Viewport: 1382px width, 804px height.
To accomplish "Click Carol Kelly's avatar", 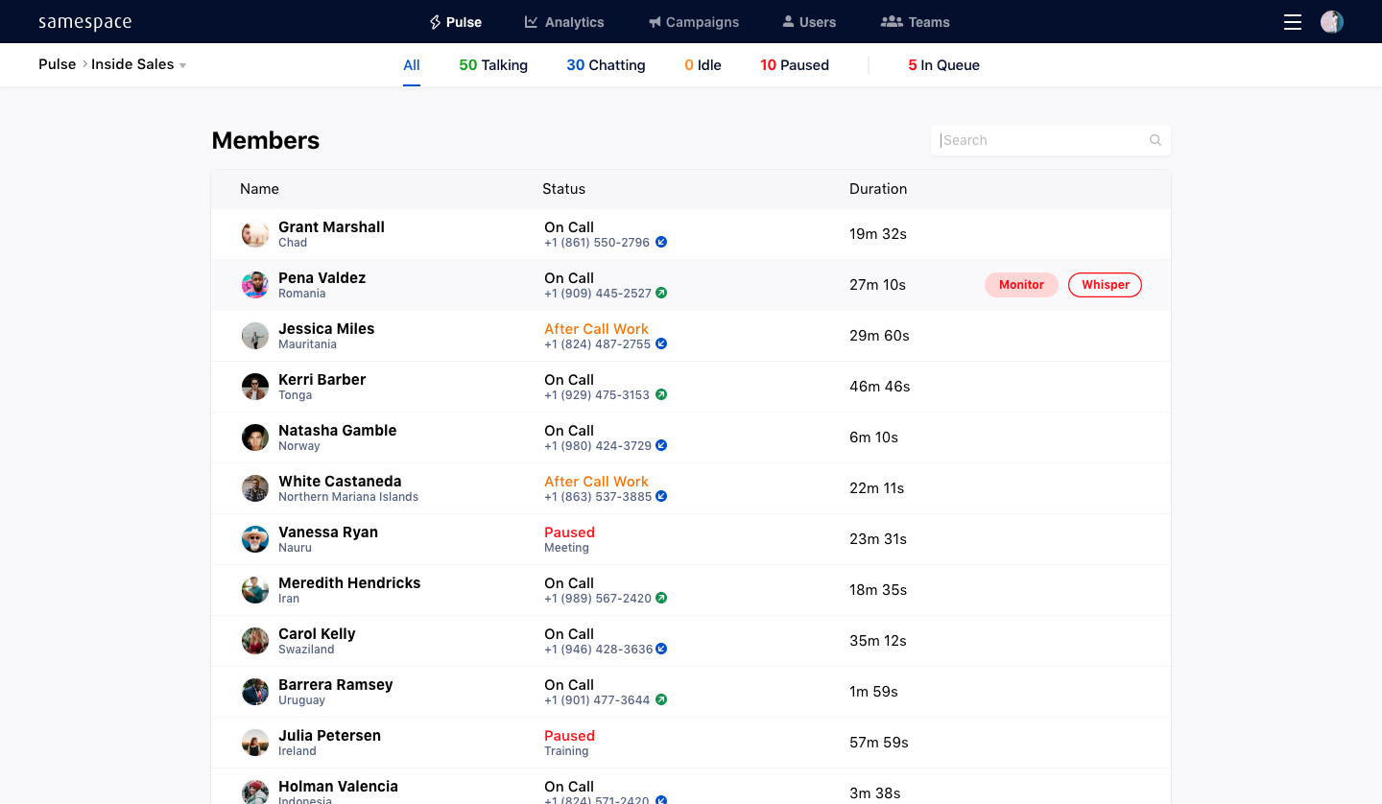I will [255, 641].
